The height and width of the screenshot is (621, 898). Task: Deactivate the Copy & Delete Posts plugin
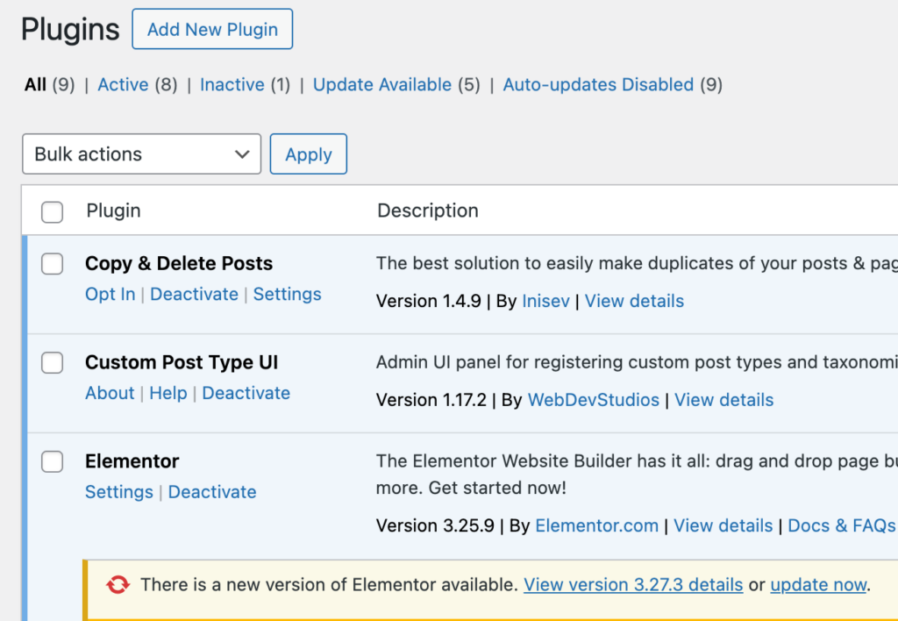(194, 295)
